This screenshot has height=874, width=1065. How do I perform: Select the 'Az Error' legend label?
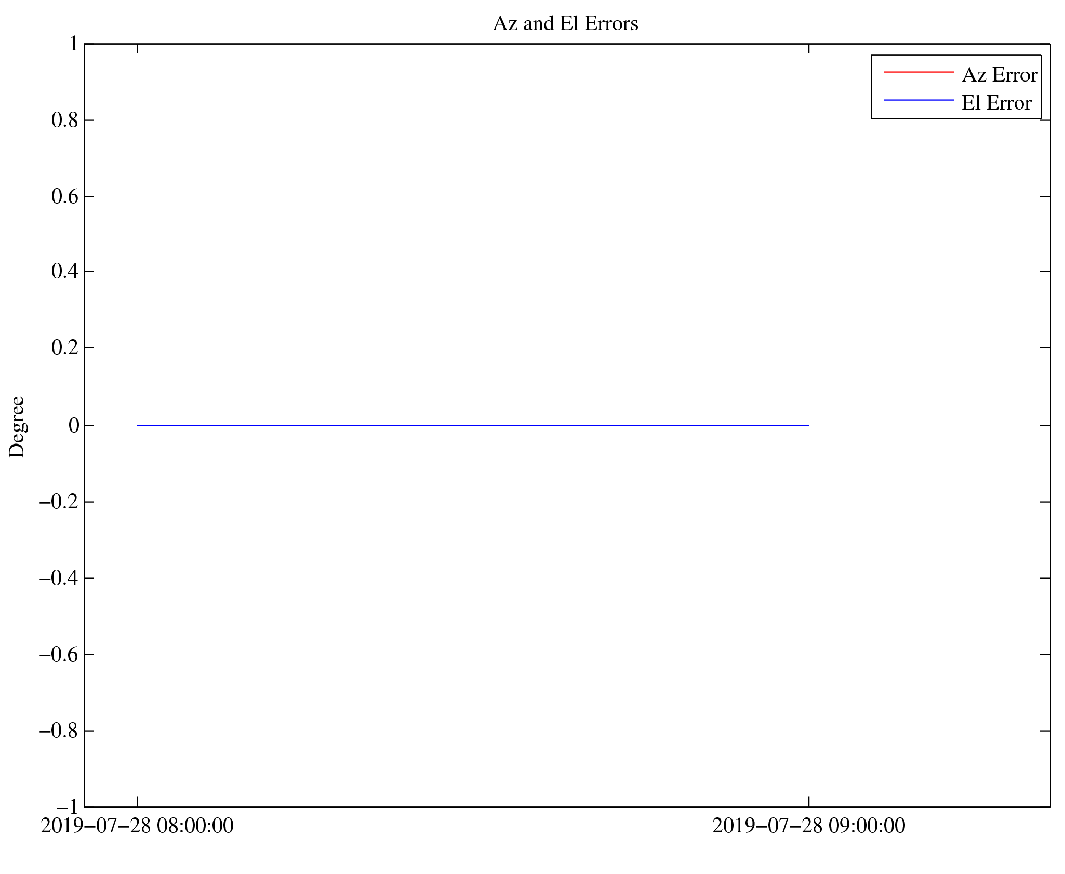999,75
